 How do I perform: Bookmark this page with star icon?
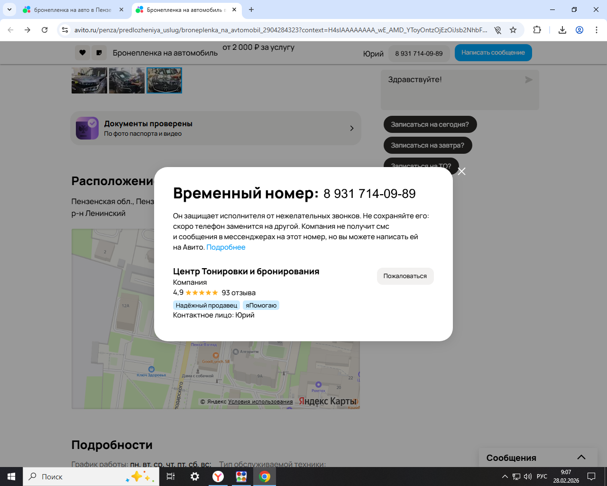513,30
